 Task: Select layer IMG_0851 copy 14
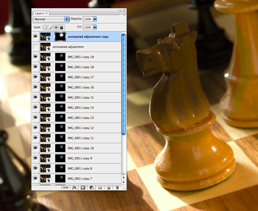(81, 108)
